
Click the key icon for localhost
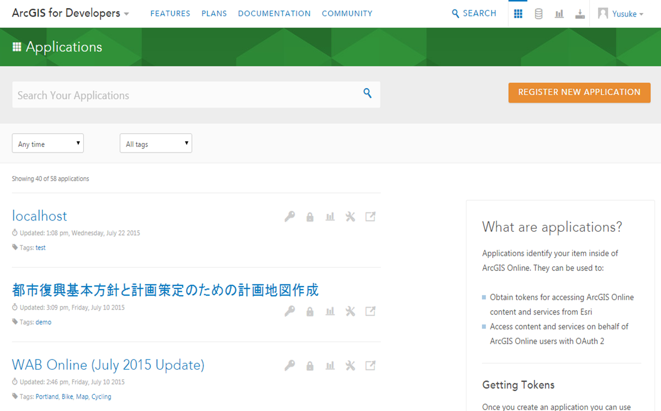[x=289, y=217]
